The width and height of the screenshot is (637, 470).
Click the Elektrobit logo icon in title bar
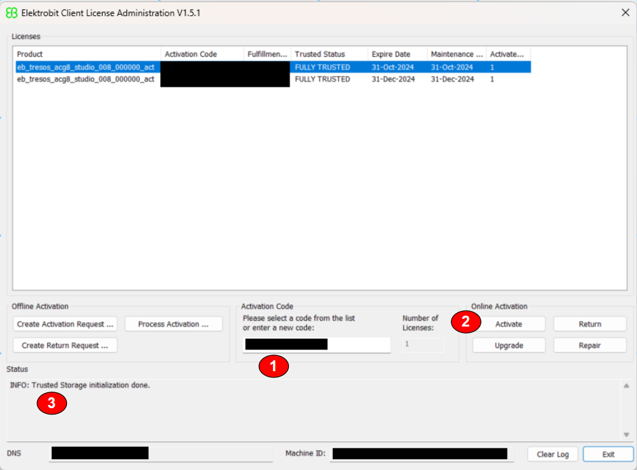pyautogui.click(x=11, y=13)
